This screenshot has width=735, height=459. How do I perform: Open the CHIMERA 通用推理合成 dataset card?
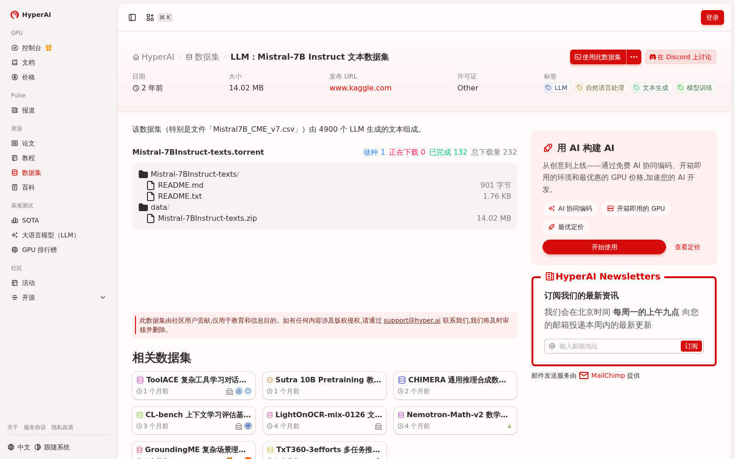[x=455, y=386]
